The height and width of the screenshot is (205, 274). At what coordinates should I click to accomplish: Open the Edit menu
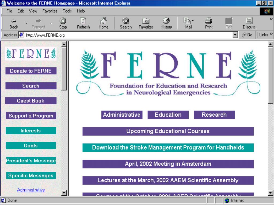click(x=20, y=11)
